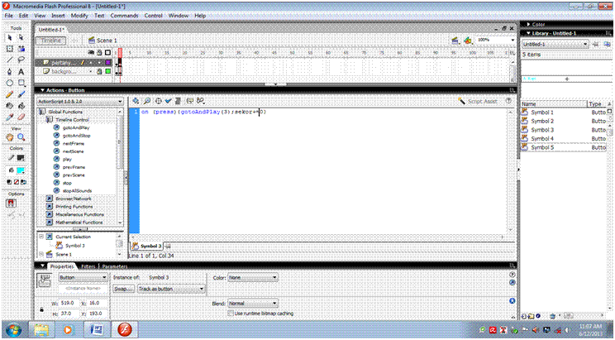Select the Line tool
615x340 pixels.
pyautogui.click(x=10, y=60)
